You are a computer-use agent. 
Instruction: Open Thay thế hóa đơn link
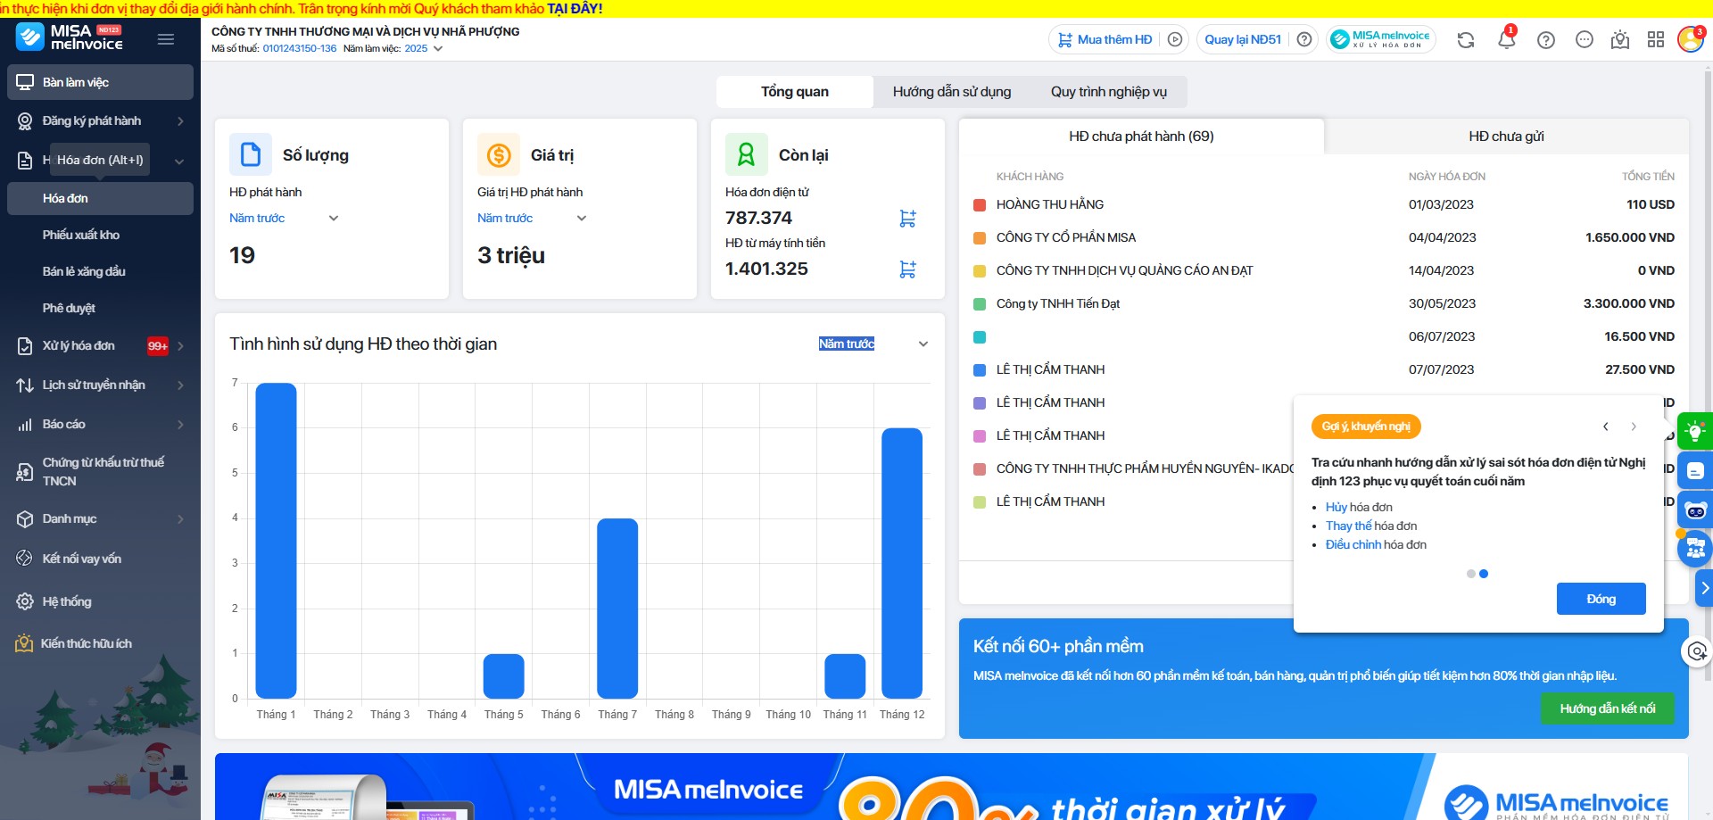pos(1349,526)
